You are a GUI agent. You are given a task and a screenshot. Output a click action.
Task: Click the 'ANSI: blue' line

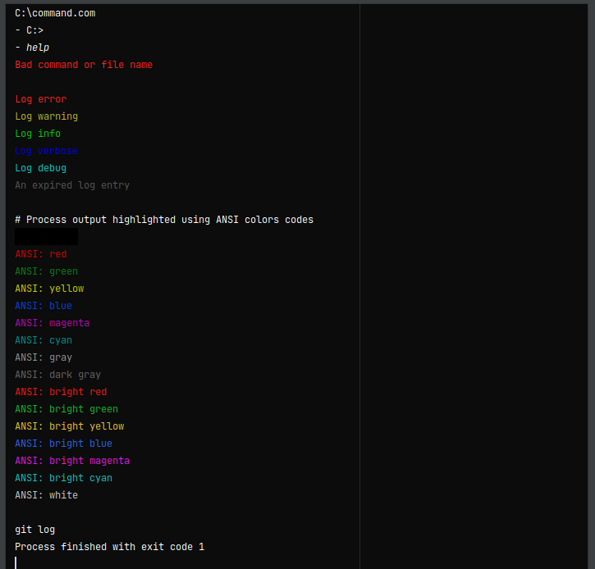click(43, 306)
